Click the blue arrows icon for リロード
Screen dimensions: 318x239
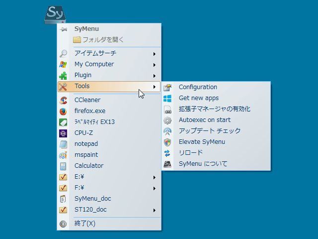(x=167, y=153)
